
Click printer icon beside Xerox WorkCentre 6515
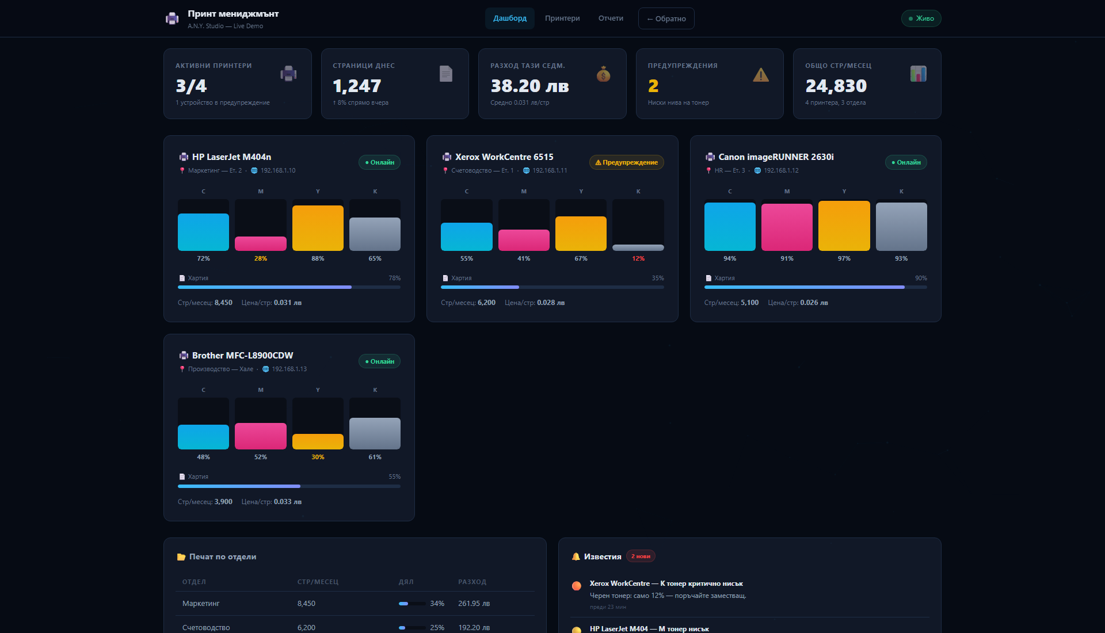click(x=447, y=157)
